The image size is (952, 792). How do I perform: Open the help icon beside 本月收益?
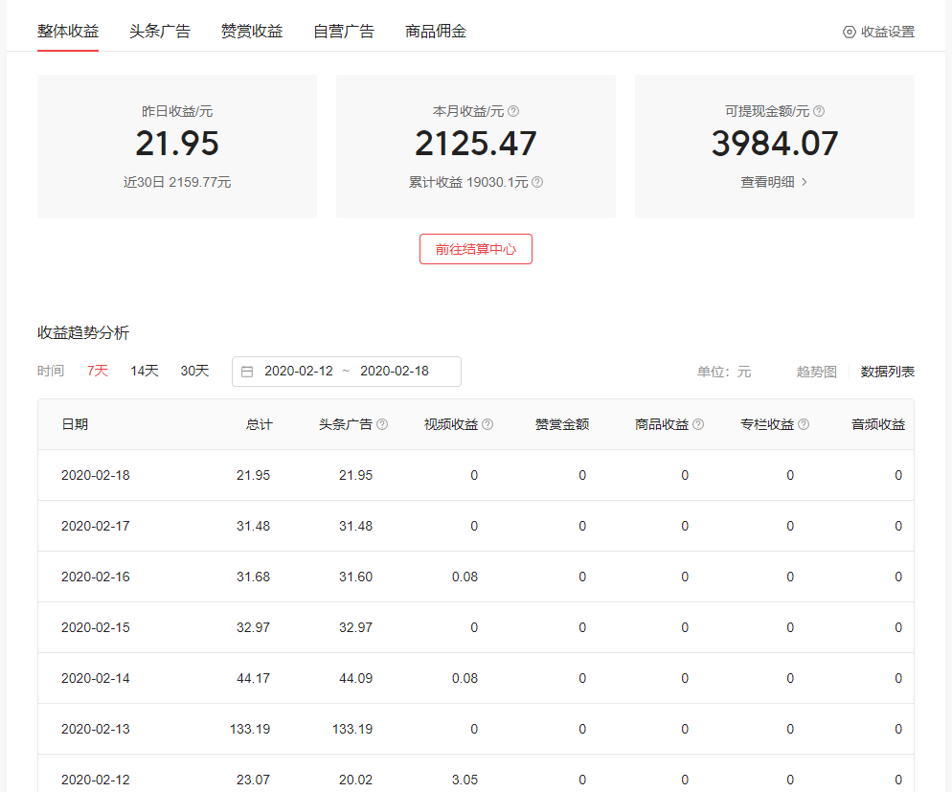pyautogui.click(x=514, y=111)
